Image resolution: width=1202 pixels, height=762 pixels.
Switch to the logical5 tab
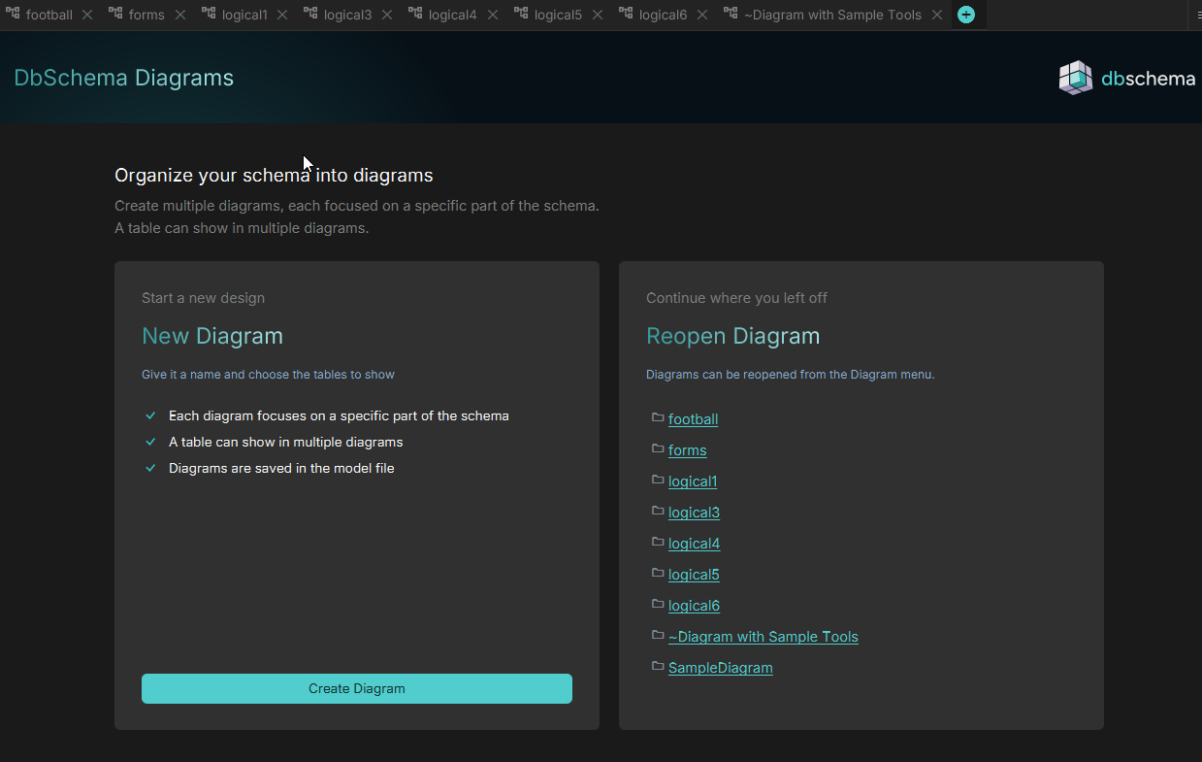[x=558, y=15]
